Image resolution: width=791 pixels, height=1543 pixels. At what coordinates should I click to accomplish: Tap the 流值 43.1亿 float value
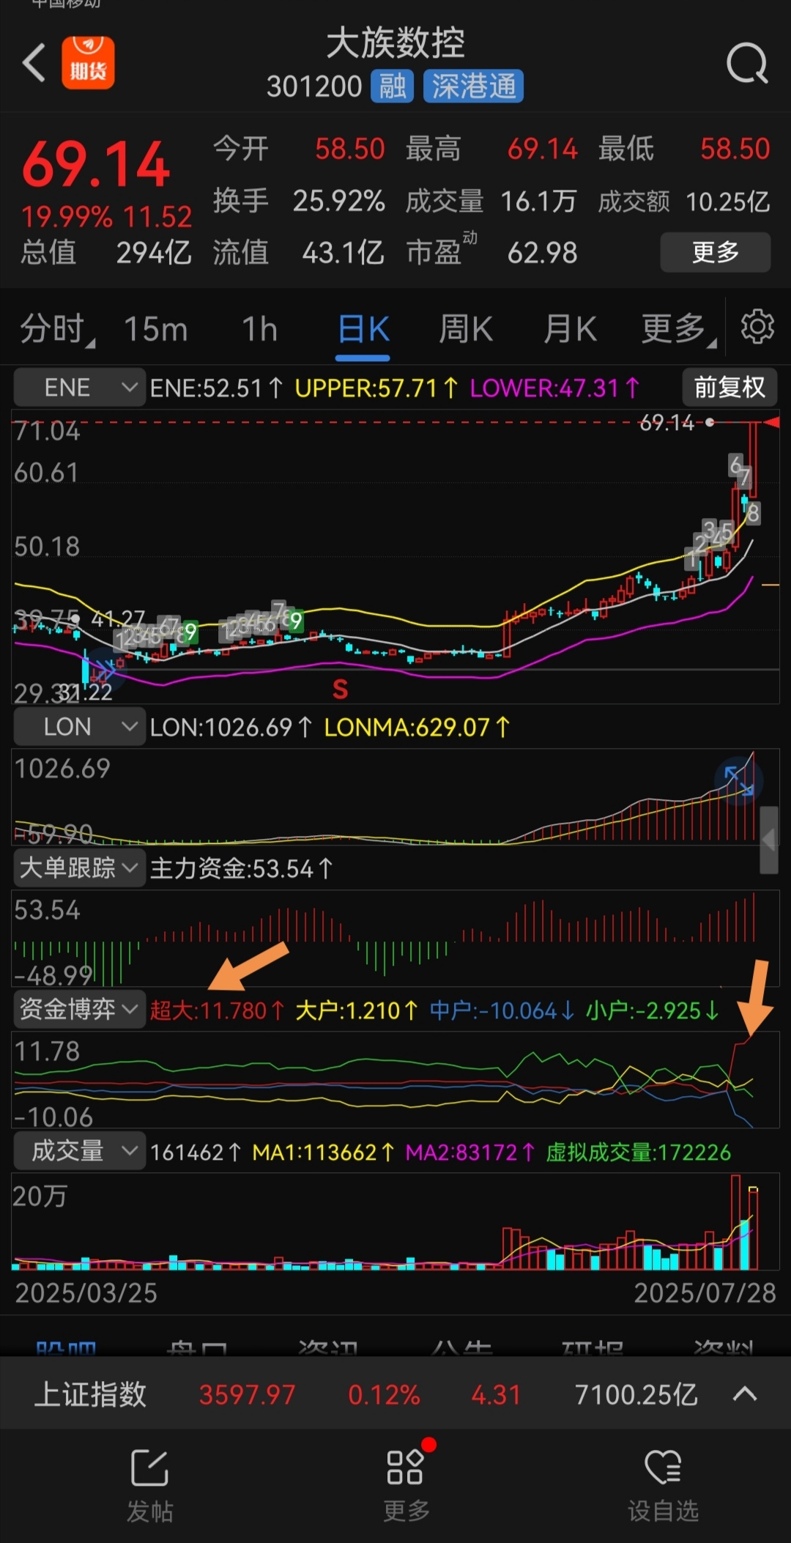click(299, 253)
